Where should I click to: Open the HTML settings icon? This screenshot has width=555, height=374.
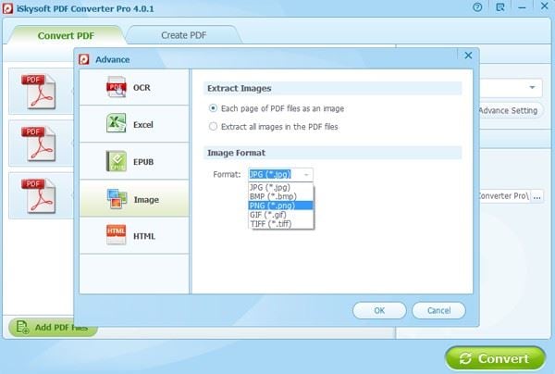click(117, 235)
